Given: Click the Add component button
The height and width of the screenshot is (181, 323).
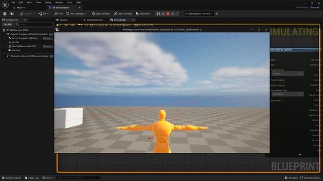Looking at the screenshot, I should 8,25.
